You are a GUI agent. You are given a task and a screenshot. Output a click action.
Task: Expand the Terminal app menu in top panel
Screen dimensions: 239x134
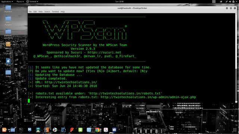click(x=32, y=1)
